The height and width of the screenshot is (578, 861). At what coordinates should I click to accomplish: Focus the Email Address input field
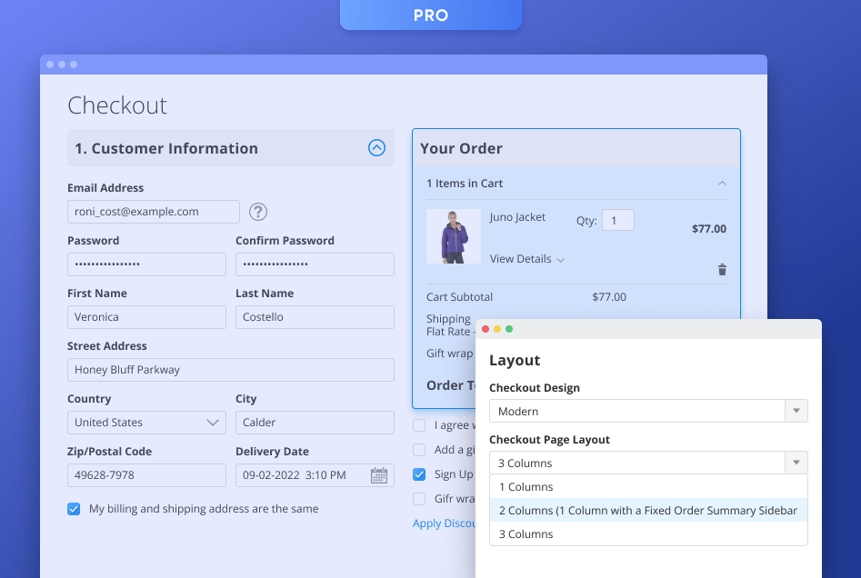pos(153,211)
